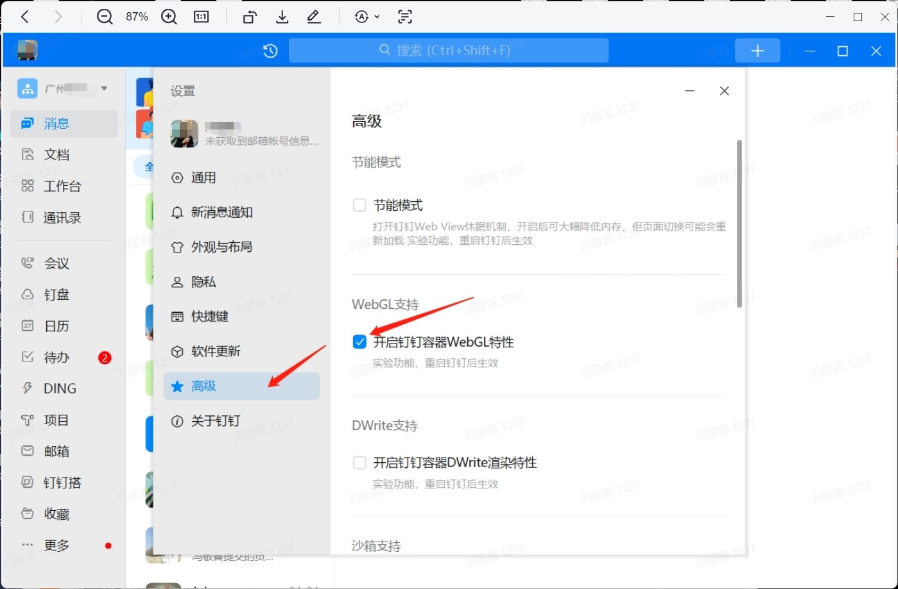898x589 pixels.
Task: Uncheck 开启钉钉容器WebGL特性
Action: click(359, 342)
